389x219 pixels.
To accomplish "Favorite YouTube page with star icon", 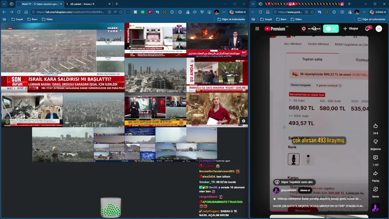I will [x=312, y=12].
